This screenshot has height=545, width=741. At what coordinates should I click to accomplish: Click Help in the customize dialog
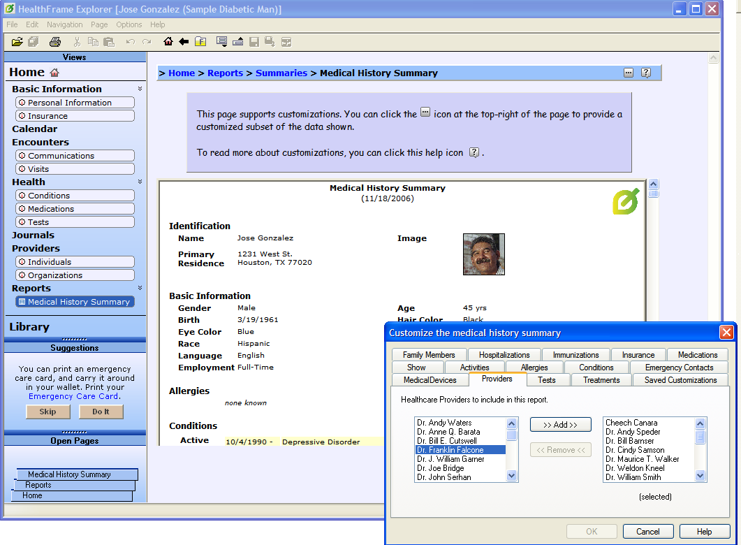click(704, 531)
